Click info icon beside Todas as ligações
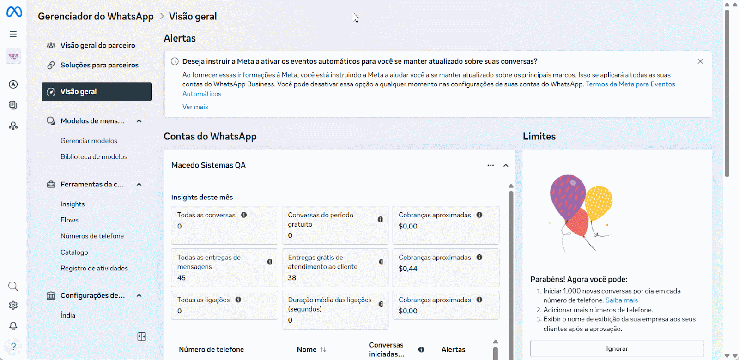739x360 pixels. 238,300
